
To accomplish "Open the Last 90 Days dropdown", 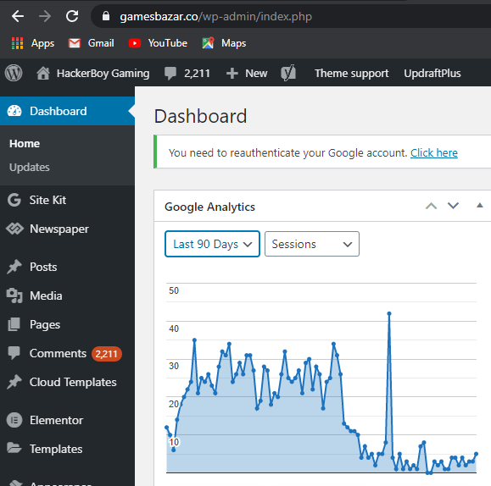I will click(x=212, y=244).
